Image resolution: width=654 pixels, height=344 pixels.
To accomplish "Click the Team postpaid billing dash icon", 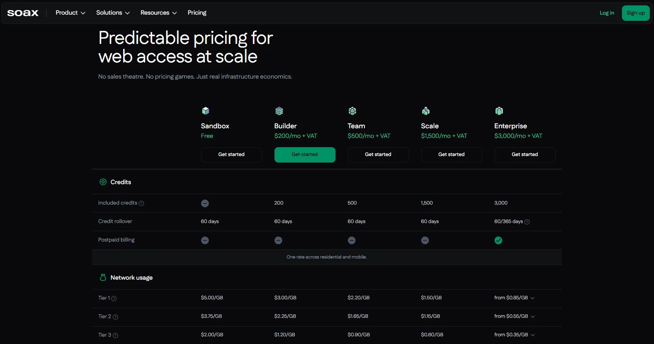I will click(352, 240).
